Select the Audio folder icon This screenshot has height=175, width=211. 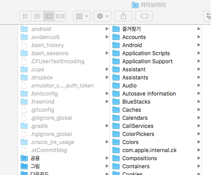click(x=116, y=85)
